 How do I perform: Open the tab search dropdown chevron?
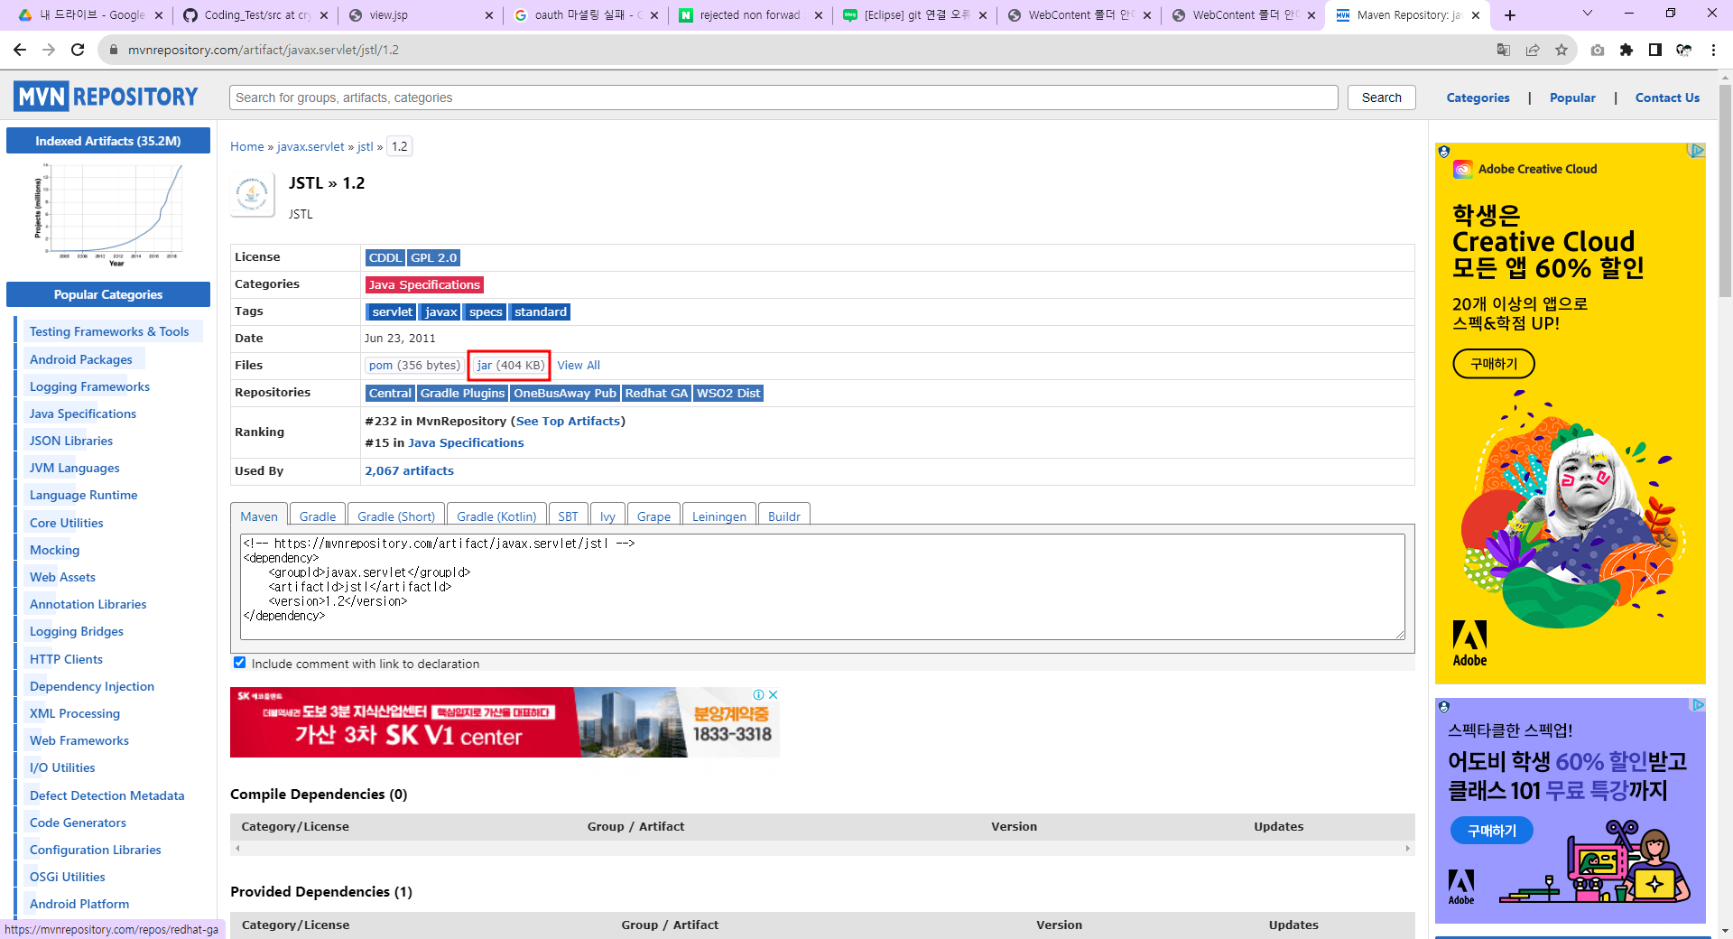click(1588, 14)
